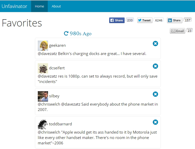This screenshot has height=149, width=195.
Task: Unfavorite dcseifert's tweet using X icon
Action: (x=155, y=66)
